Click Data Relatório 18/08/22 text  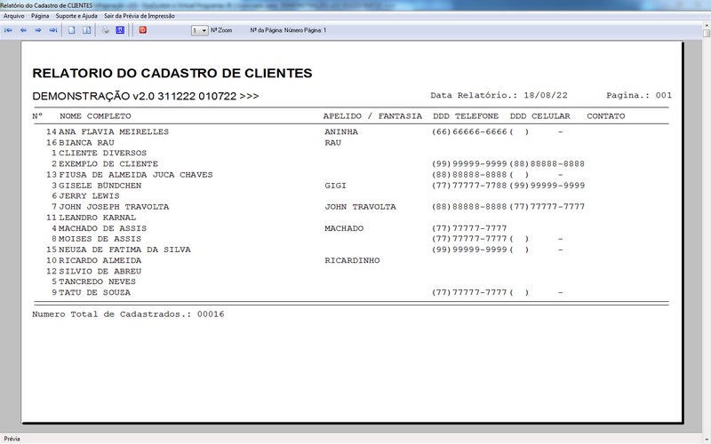[x=499, y=95]
